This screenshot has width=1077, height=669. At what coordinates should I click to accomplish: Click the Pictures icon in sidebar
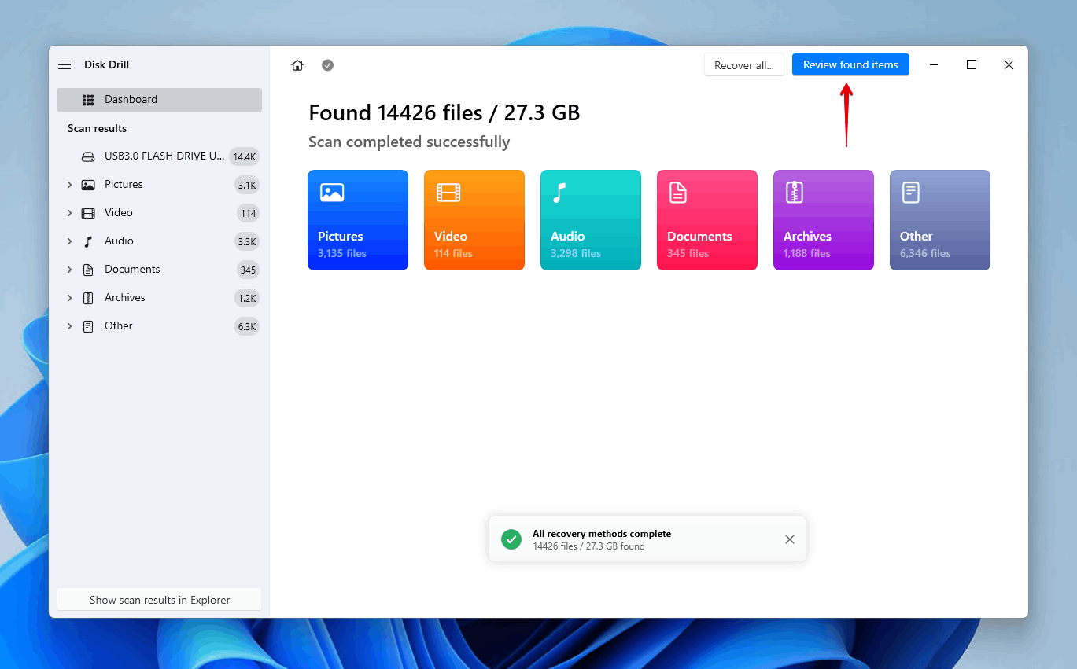[x=88, y=185]
